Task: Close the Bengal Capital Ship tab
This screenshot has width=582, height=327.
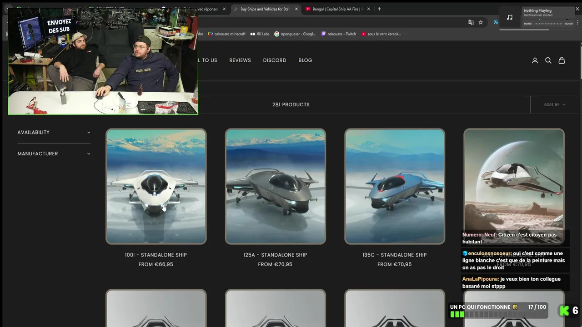Action: [368, 9]
